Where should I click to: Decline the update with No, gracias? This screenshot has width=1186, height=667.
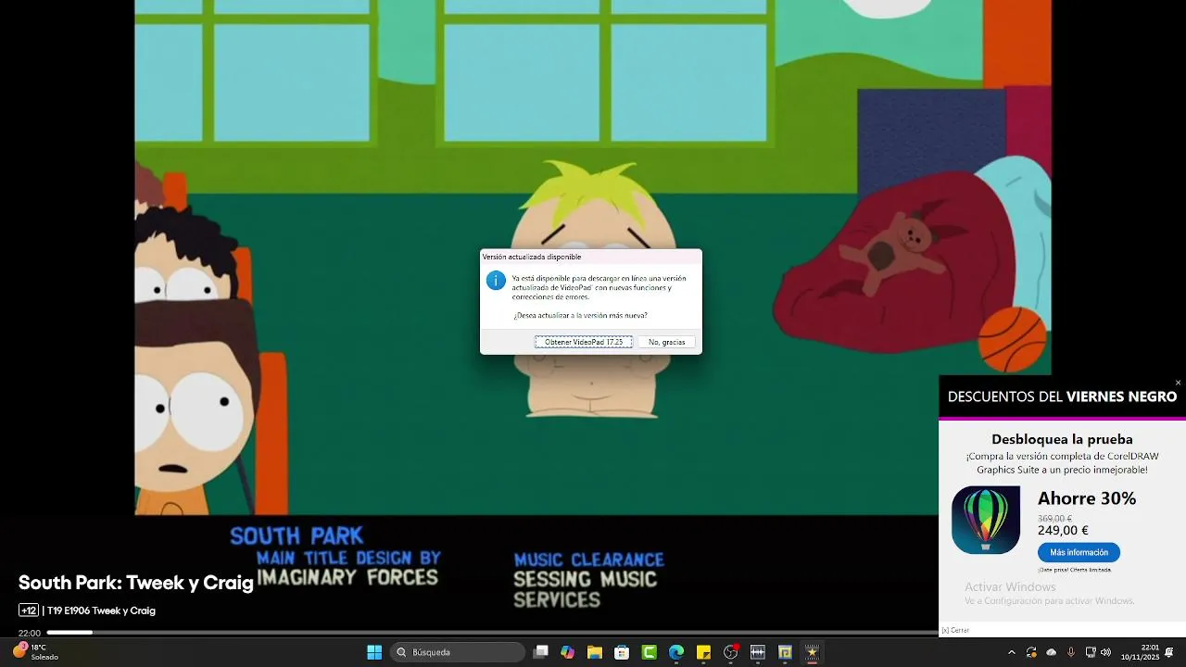pyautogui.click(x=667, y=342)
